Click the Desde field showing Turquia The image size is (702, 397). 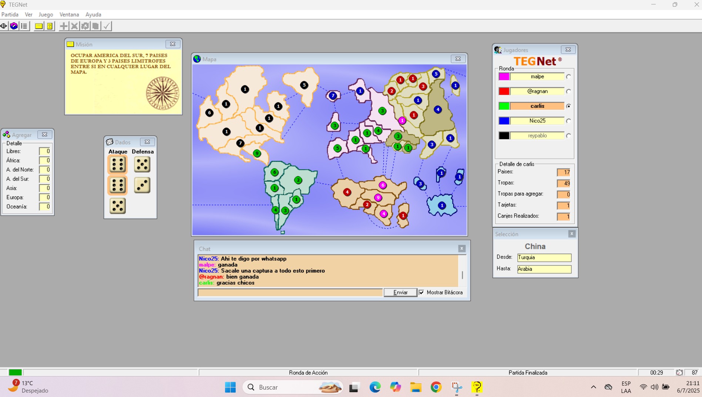[x=544, y=257]
